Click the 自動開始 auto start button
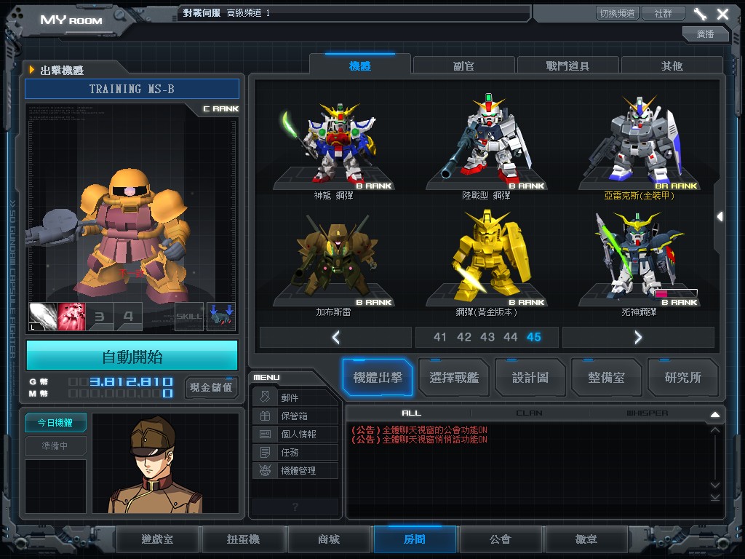Screen dimensions: 745x559 pos(132,357)
